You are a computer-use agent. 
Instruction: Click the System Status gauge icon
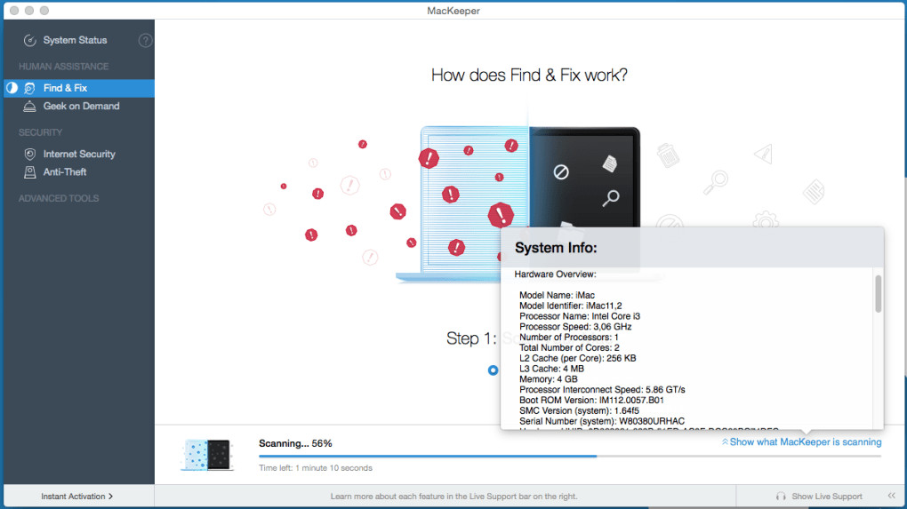(29, 40)
